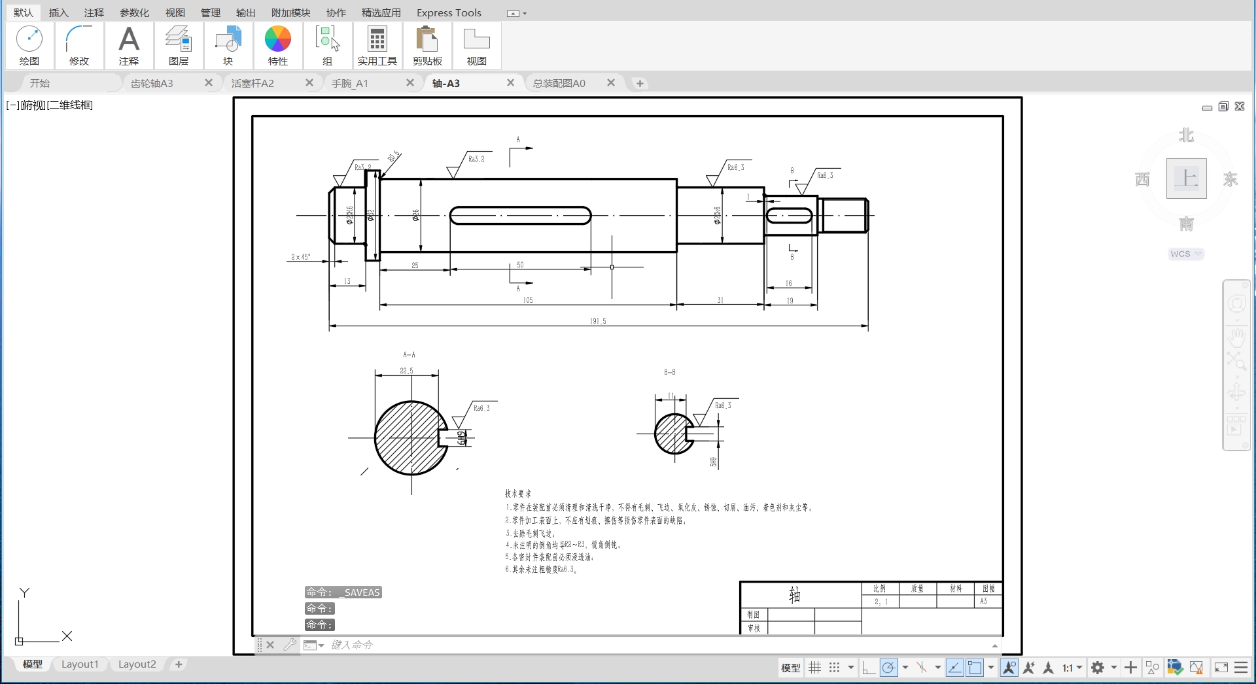Image resolution: width=1256 pixels, height=684 pixels.
Task: Click the isolate objects icon in the status bar
Action: [1153, 668]
